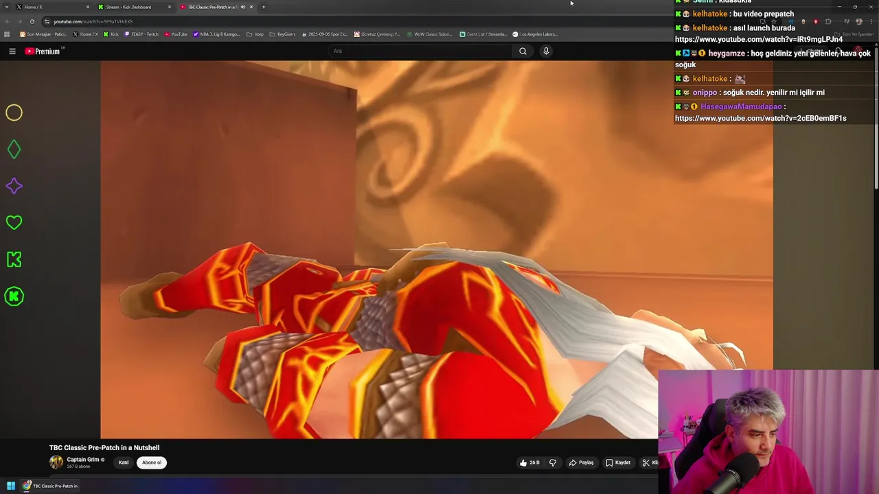
Task: Expand the KeyGivers bookmark folder
Action: 282,34
